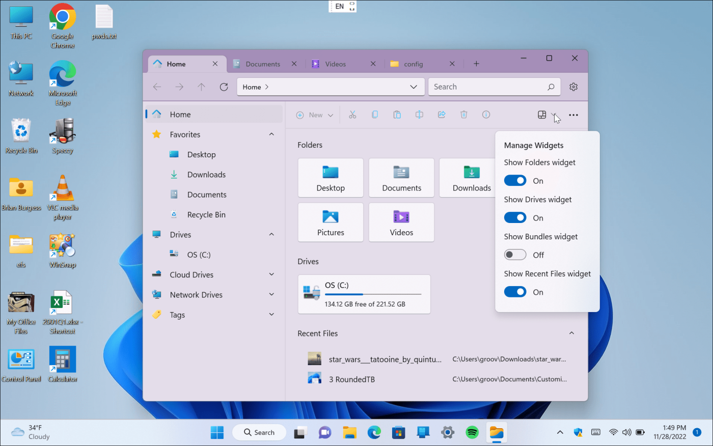Screen dimensions: 713x446
Task: Turn off Show Folders widget toggle
Action: [x=515, y=181]
